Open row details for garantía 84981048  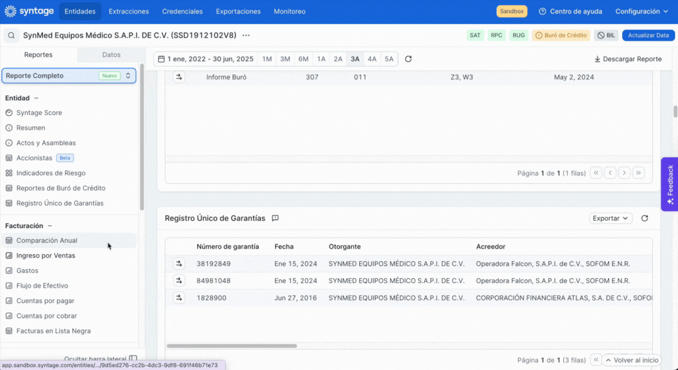[x=179, y=280]
